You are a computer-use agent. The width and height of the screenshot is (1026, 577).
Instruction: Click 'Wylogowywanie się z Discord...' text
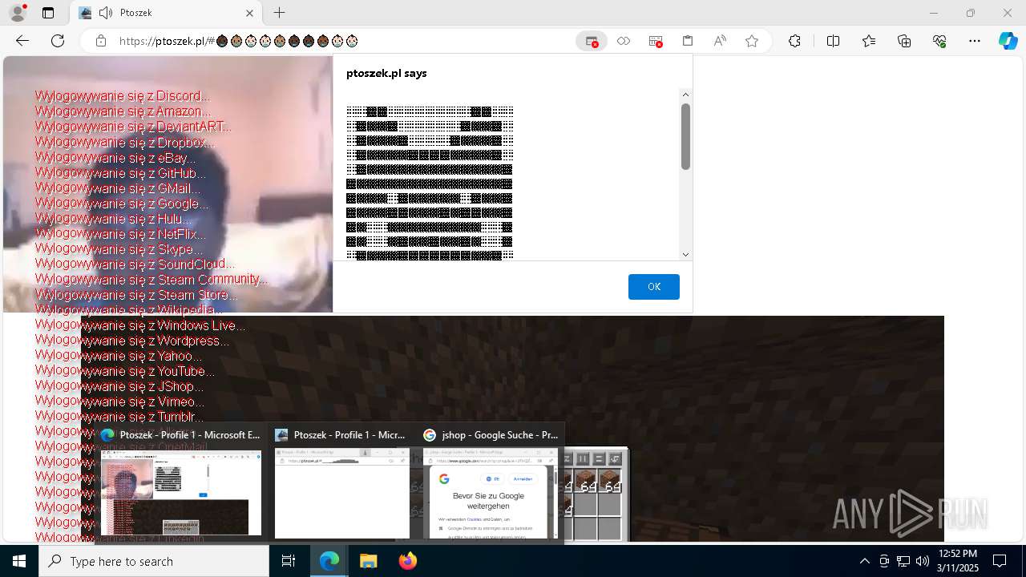pyautogui.click(x=122, y=96)
